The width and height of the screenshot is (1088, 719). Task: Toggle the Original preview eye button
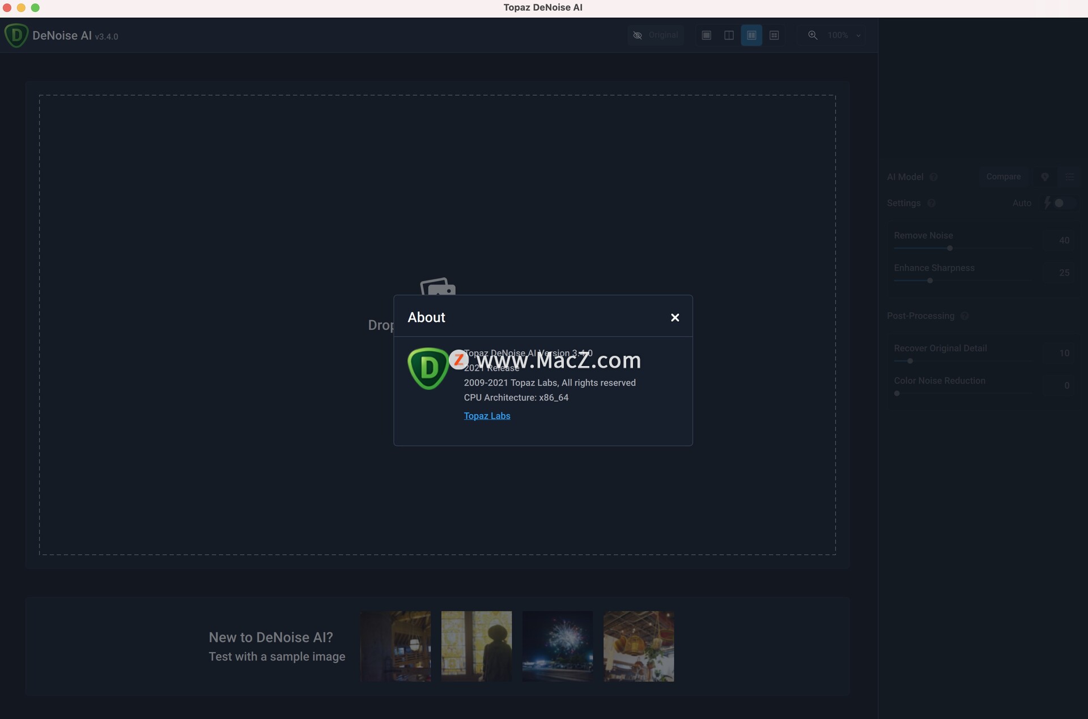pyautogui.click(x=656, y=35)
